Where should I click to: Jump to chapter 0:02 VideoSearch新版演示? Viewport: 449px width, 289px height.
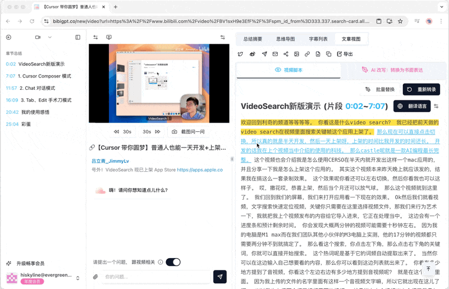coord(35,64)
